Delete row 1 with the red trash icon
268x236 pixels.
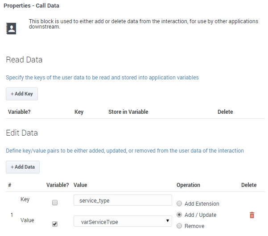click(x=252, y=215)
